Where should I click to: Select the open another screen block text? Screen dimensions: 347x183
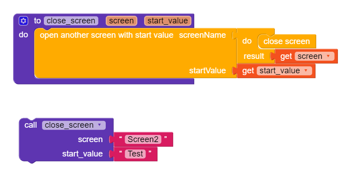107,35
